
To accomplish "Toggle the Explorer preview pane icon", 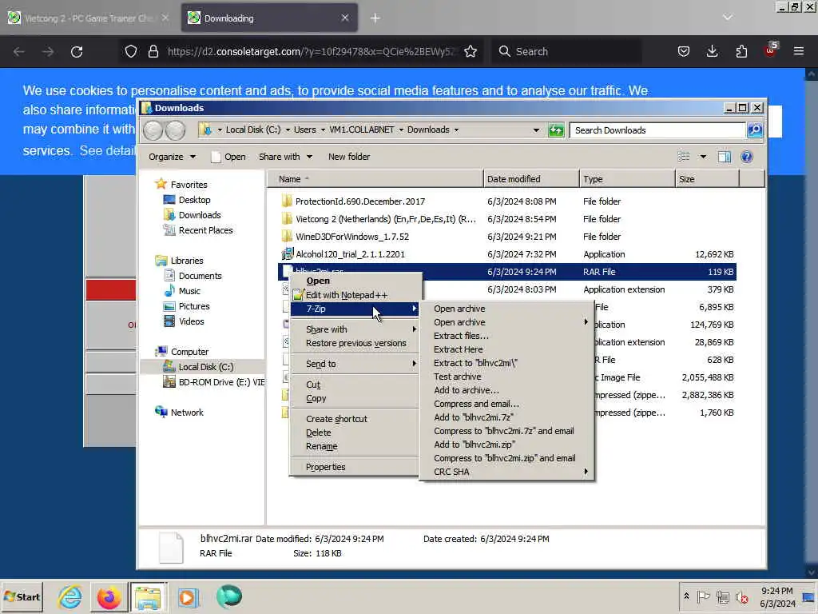I will pos(724,157).
